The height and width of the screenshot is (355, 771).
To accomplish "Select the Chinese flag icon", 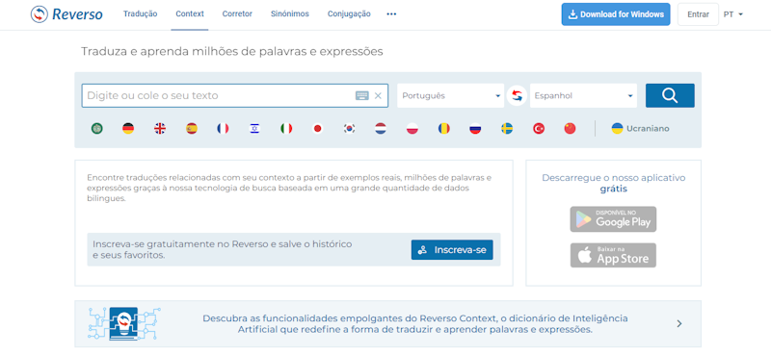I will [x=570, y=129].
